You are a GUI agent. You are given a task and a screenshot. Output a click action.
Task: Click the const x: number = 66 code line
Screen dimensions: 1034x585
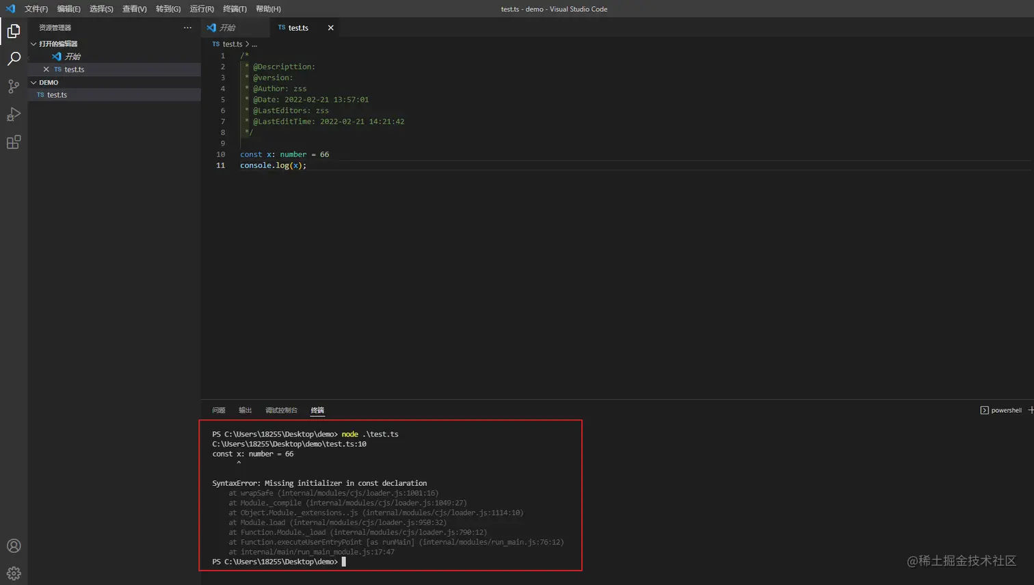(x=284, y=154)
